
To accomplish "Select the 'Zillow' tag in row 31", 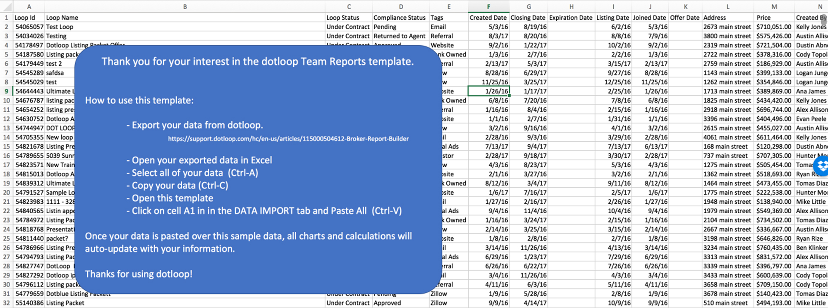I will [448, 294].
